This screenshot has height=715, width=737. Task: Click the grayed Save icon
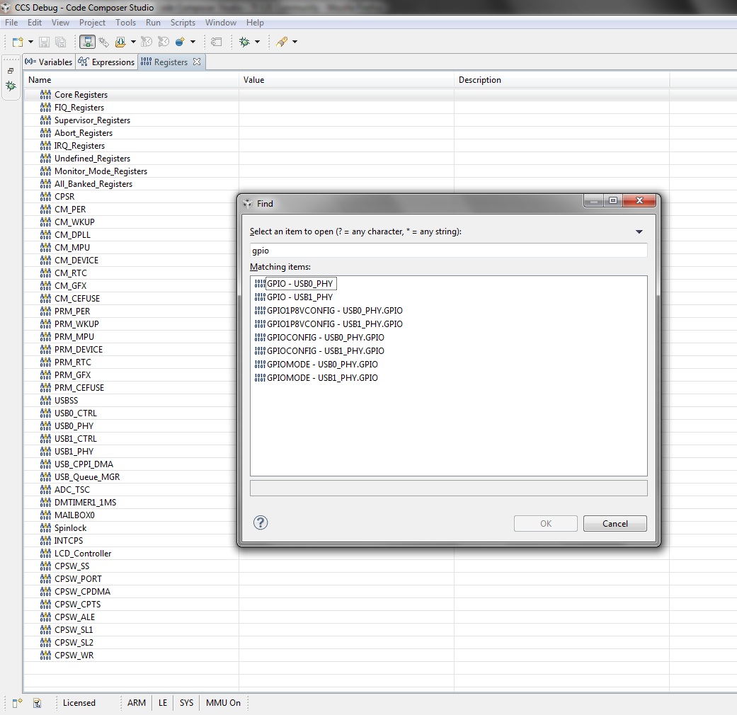(44, 42)
